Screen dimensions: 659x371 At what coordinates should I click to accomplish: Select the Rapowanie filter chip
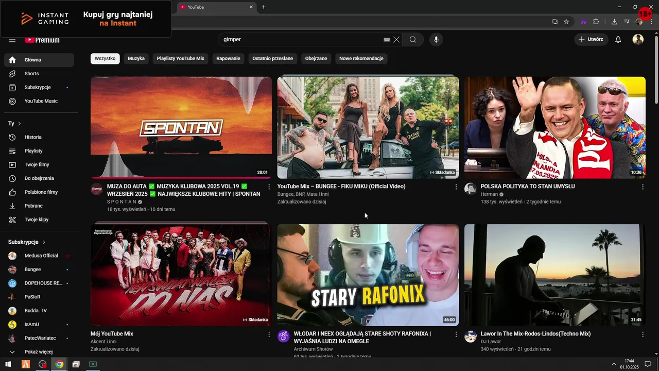pos(228,59)
